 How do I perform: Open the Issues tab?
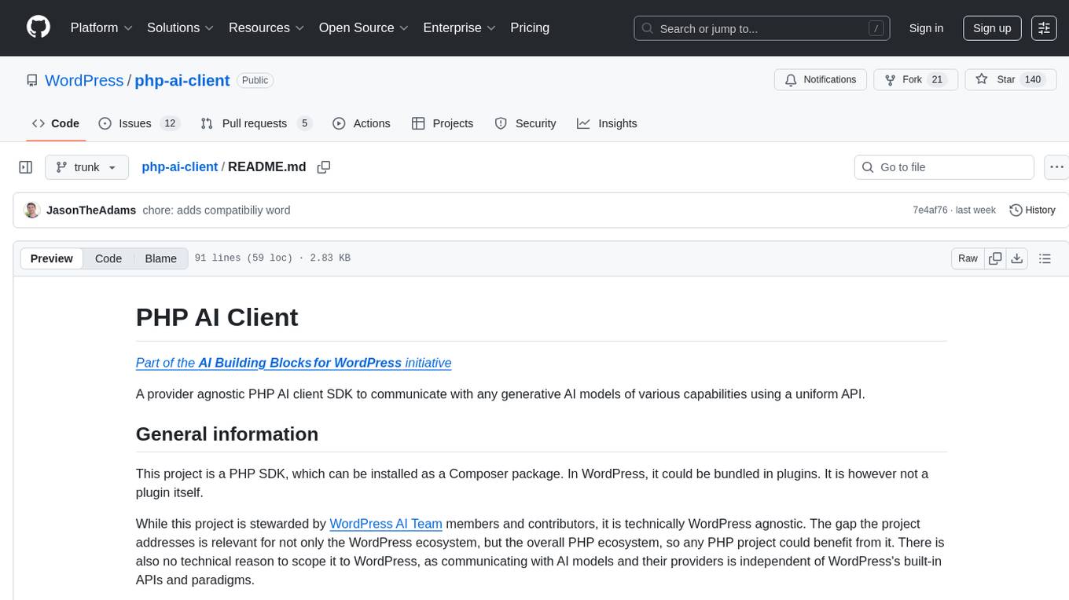click(x=139, y=123)
